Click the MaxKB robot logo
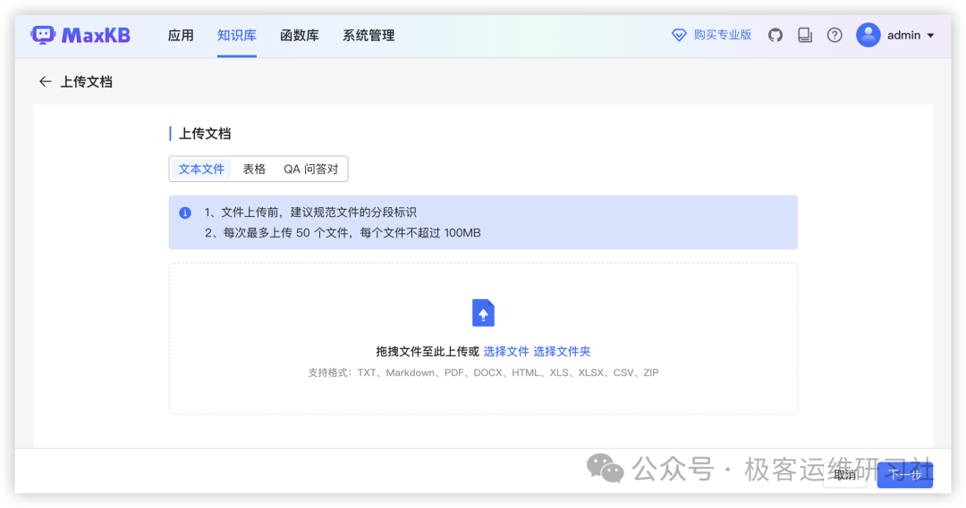Image resolution: width=966 pixels, height=508 pixels. point(43,35)
